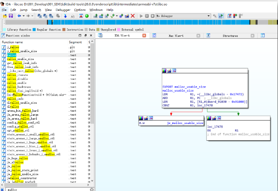Close the IDA View-A tab
The height and width of the screenshot is (191, 278).
pyautogui.click(x=144, y=35)
